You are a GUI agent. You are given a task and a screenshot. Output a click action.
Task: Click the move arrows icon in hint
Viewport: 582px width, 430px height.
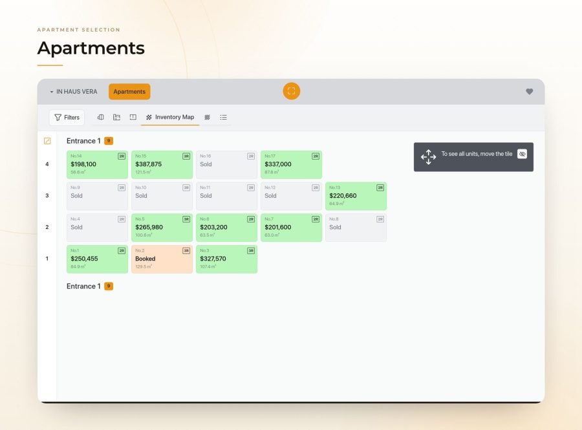coord(428,157)
